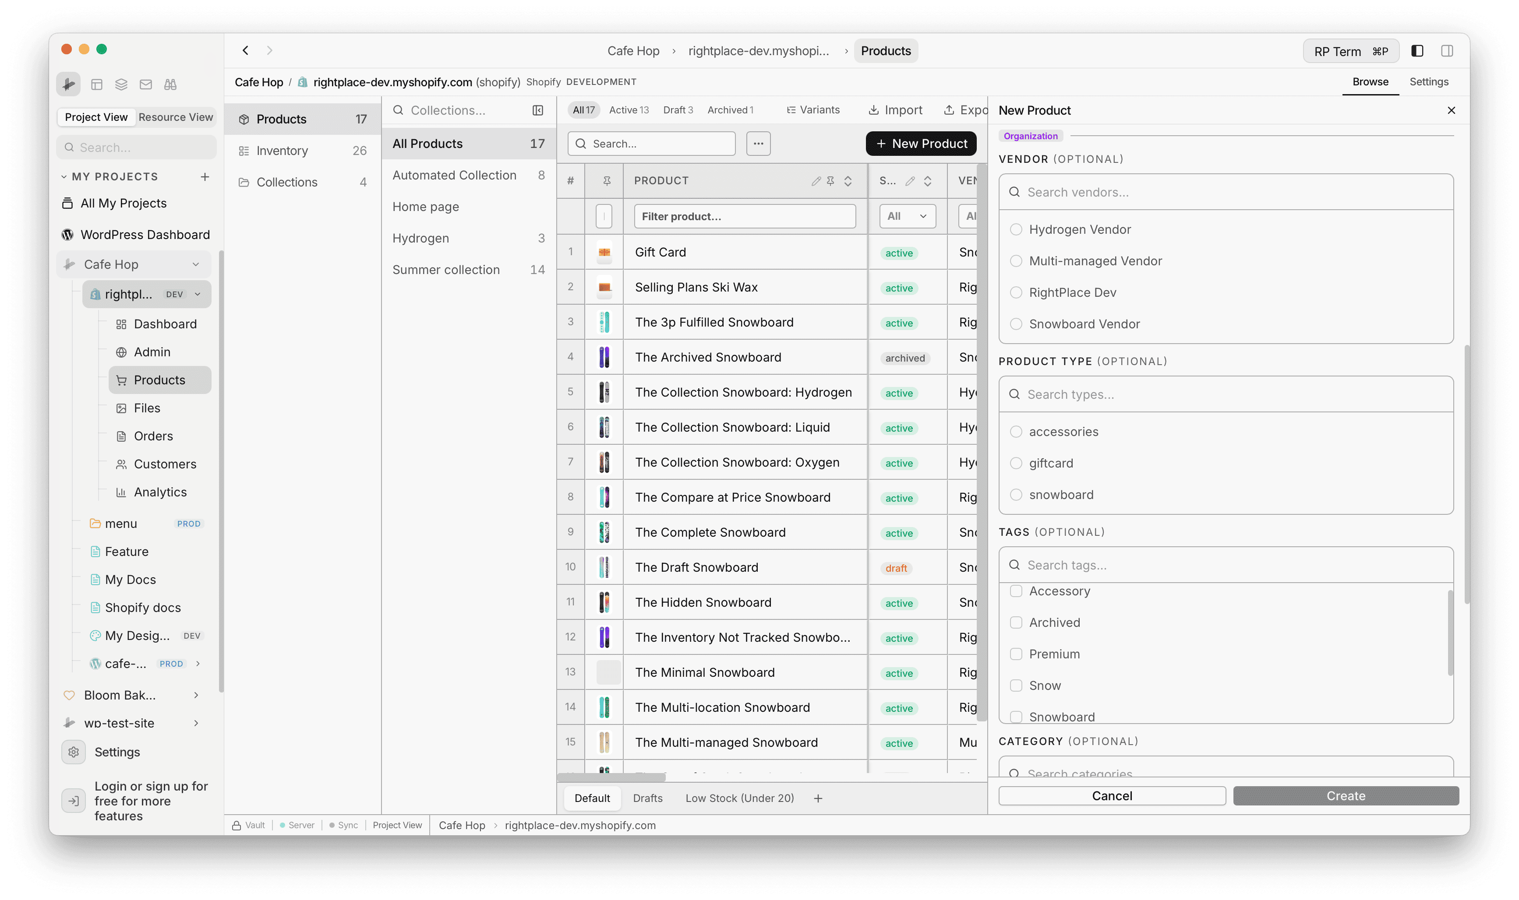Select the Snowboard Vendor radio button
The height and width of the screenshot is (900, 1519).
1016,324
